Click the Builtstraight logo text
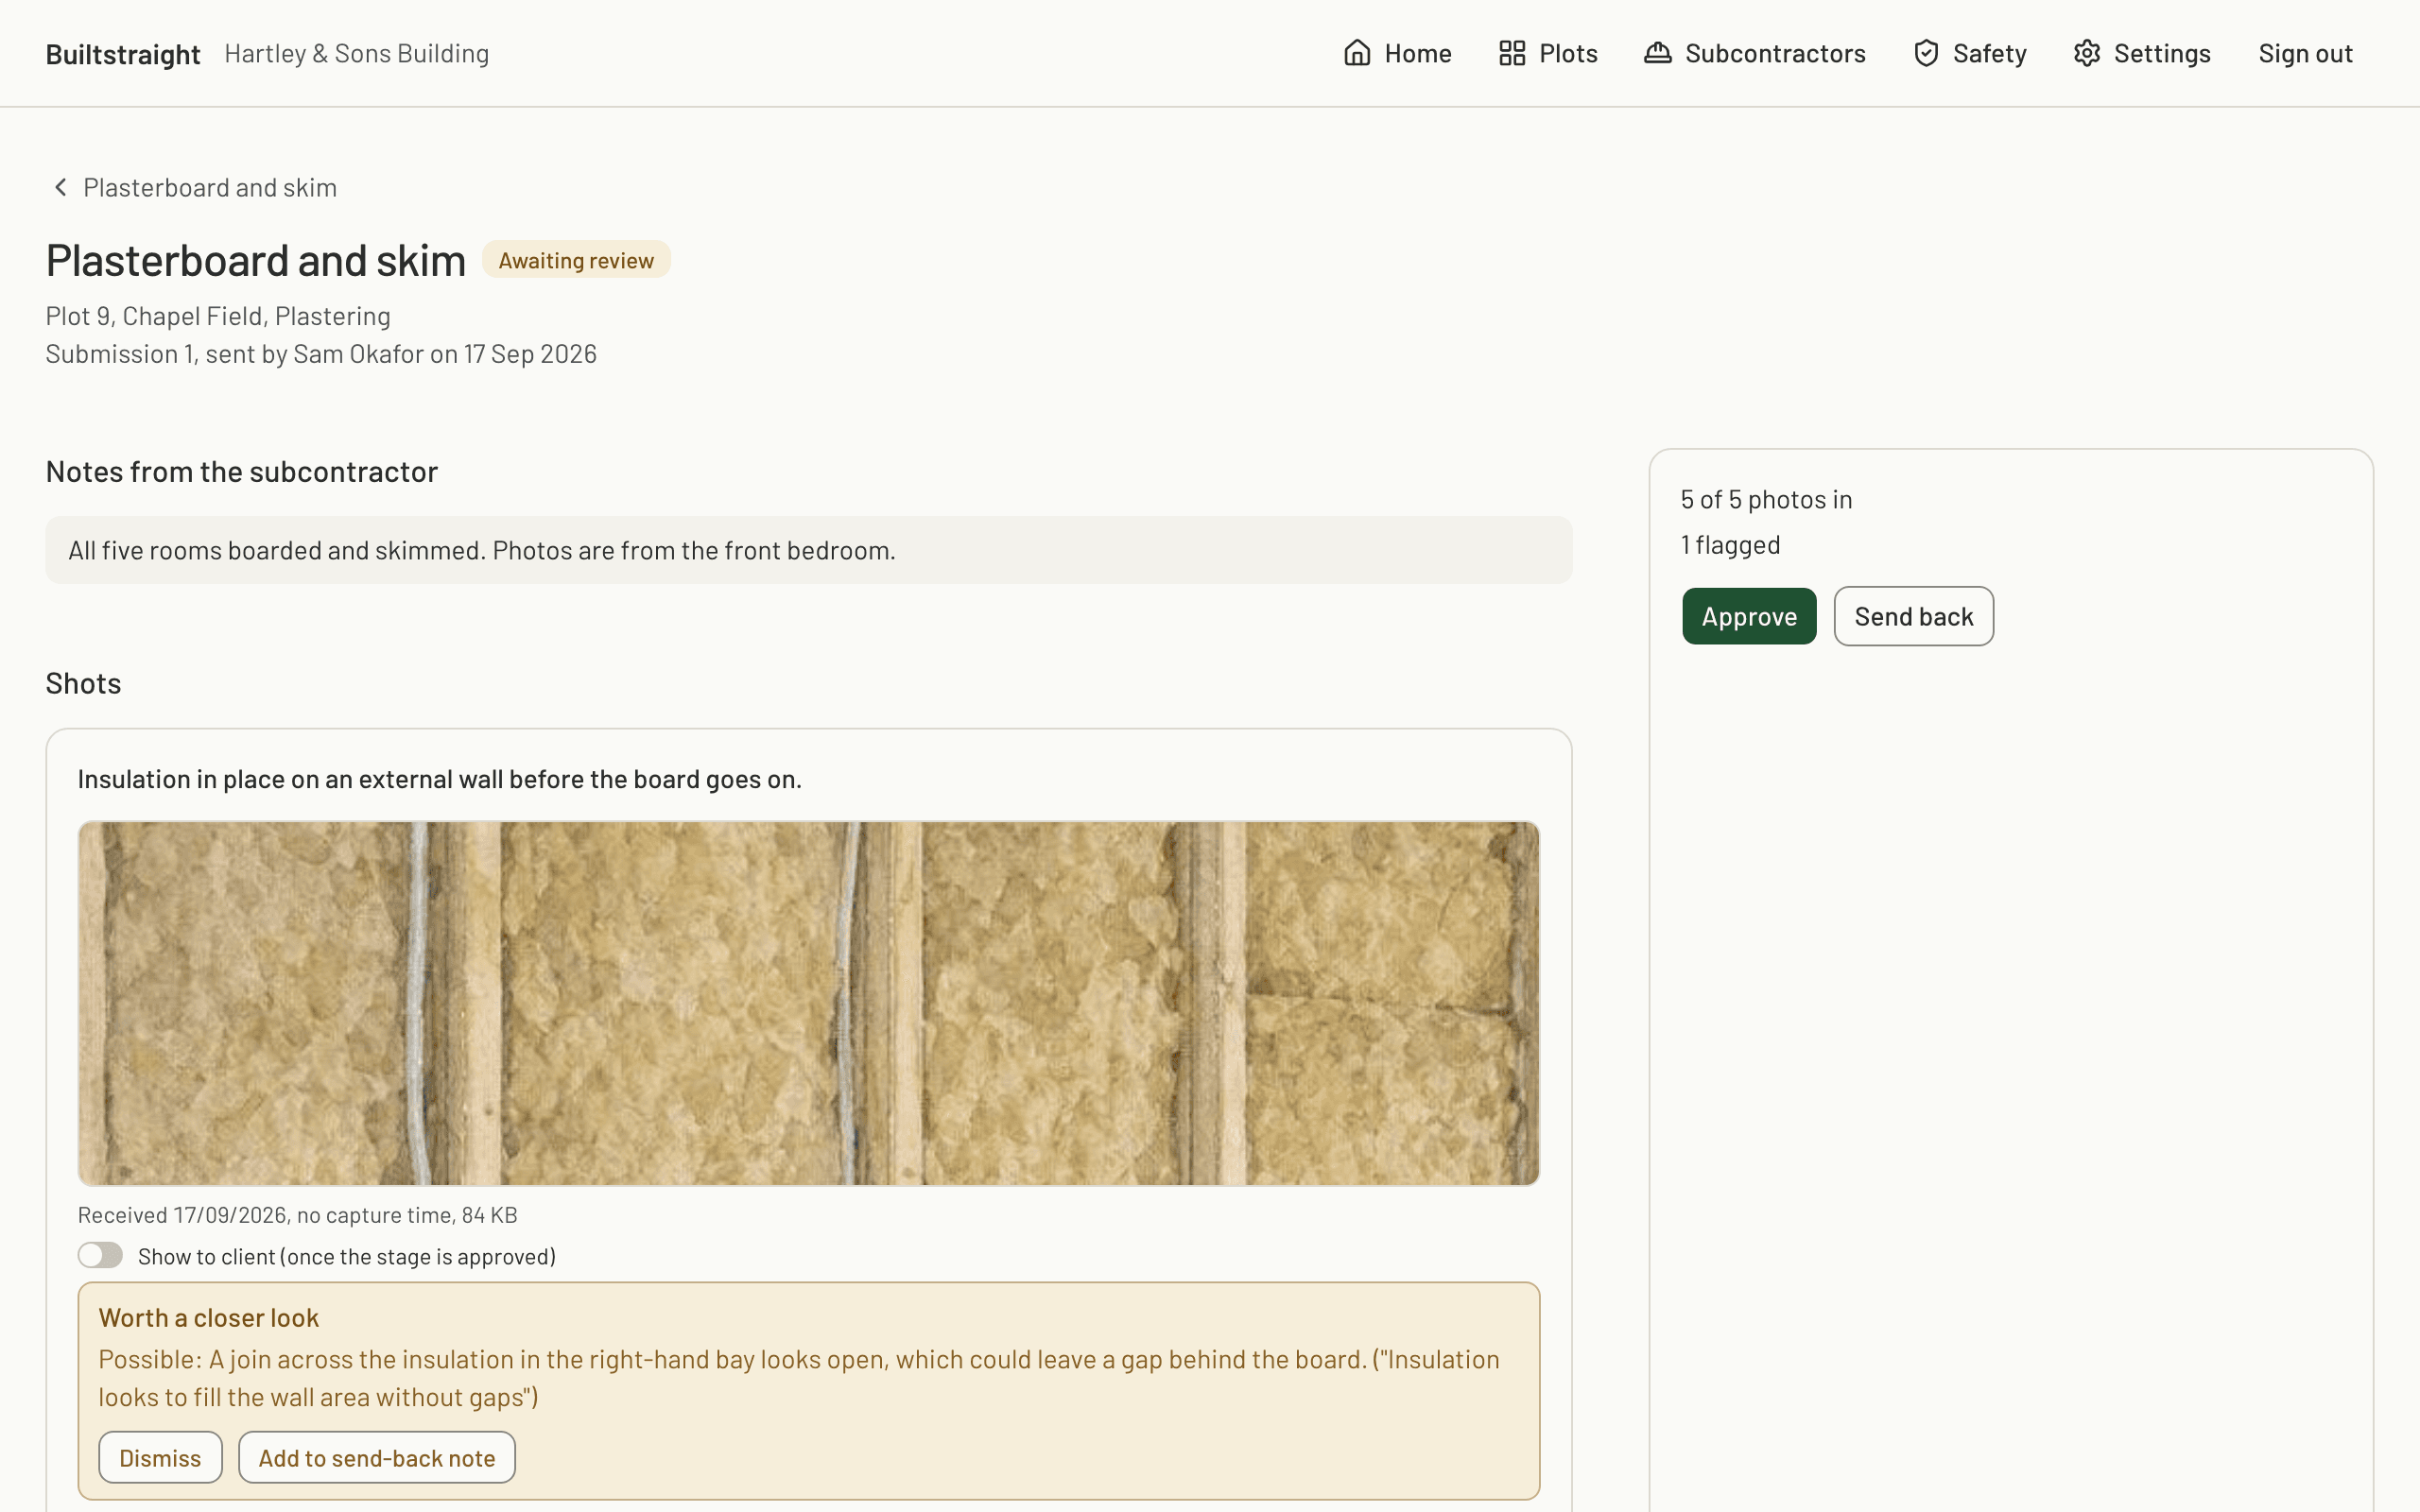Image resolution: width=2420 pixels, height=1512 pixels. (123, 54)
